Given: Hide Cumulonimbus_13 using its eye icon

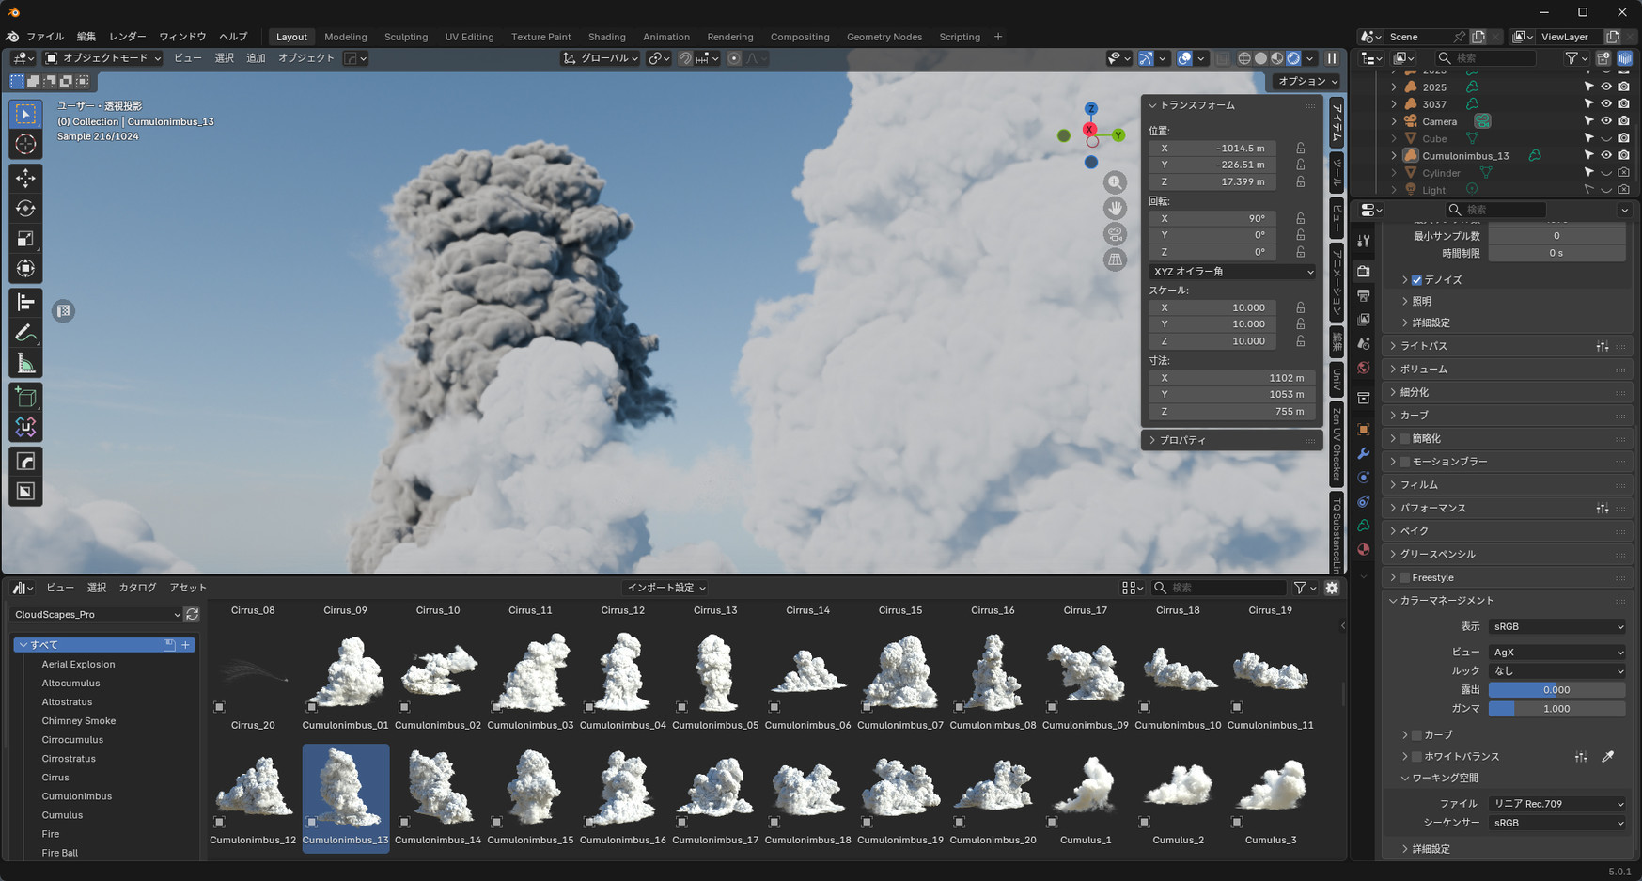Looking at the screenshot, I should (x=1606, y=156).
